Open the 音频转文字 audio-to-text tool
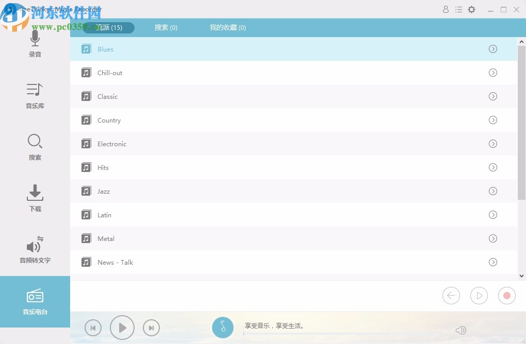This screenshot has width=526, height=344. [35, 250]
